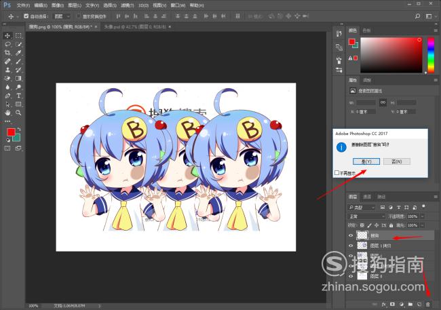Select the Eyedropper tool

(18, 53)
